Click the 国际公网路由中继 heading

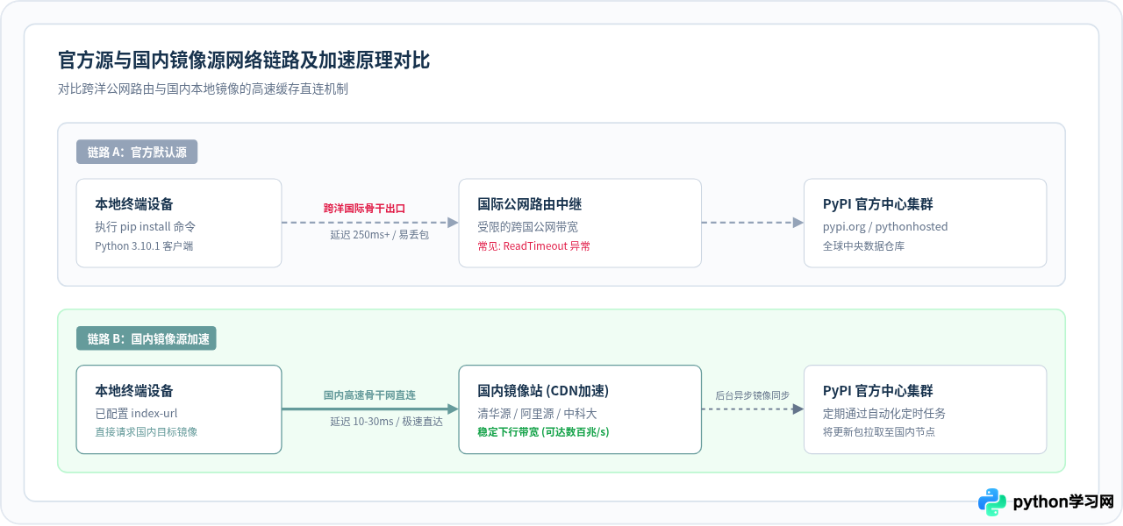coord(530,204)
